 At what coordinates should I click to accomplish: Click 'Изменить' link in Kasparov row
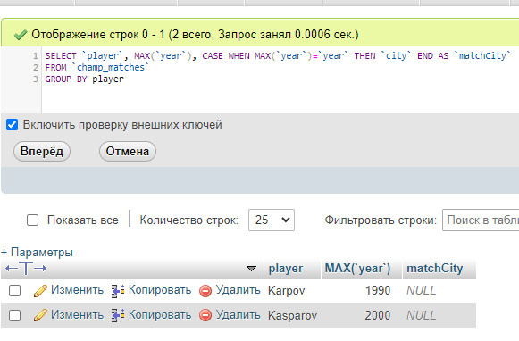(77, 314)
